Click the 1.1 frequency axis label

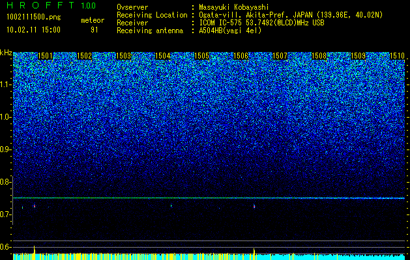click(x=5, y=84)
